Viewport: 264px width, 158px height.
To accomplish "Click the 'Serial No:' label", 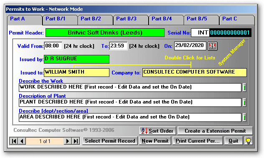I will point(179,33).
